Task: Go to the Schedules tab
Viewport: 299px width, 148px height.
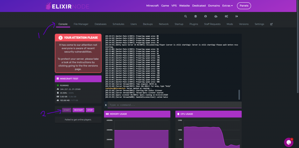Action: point(119,24)
